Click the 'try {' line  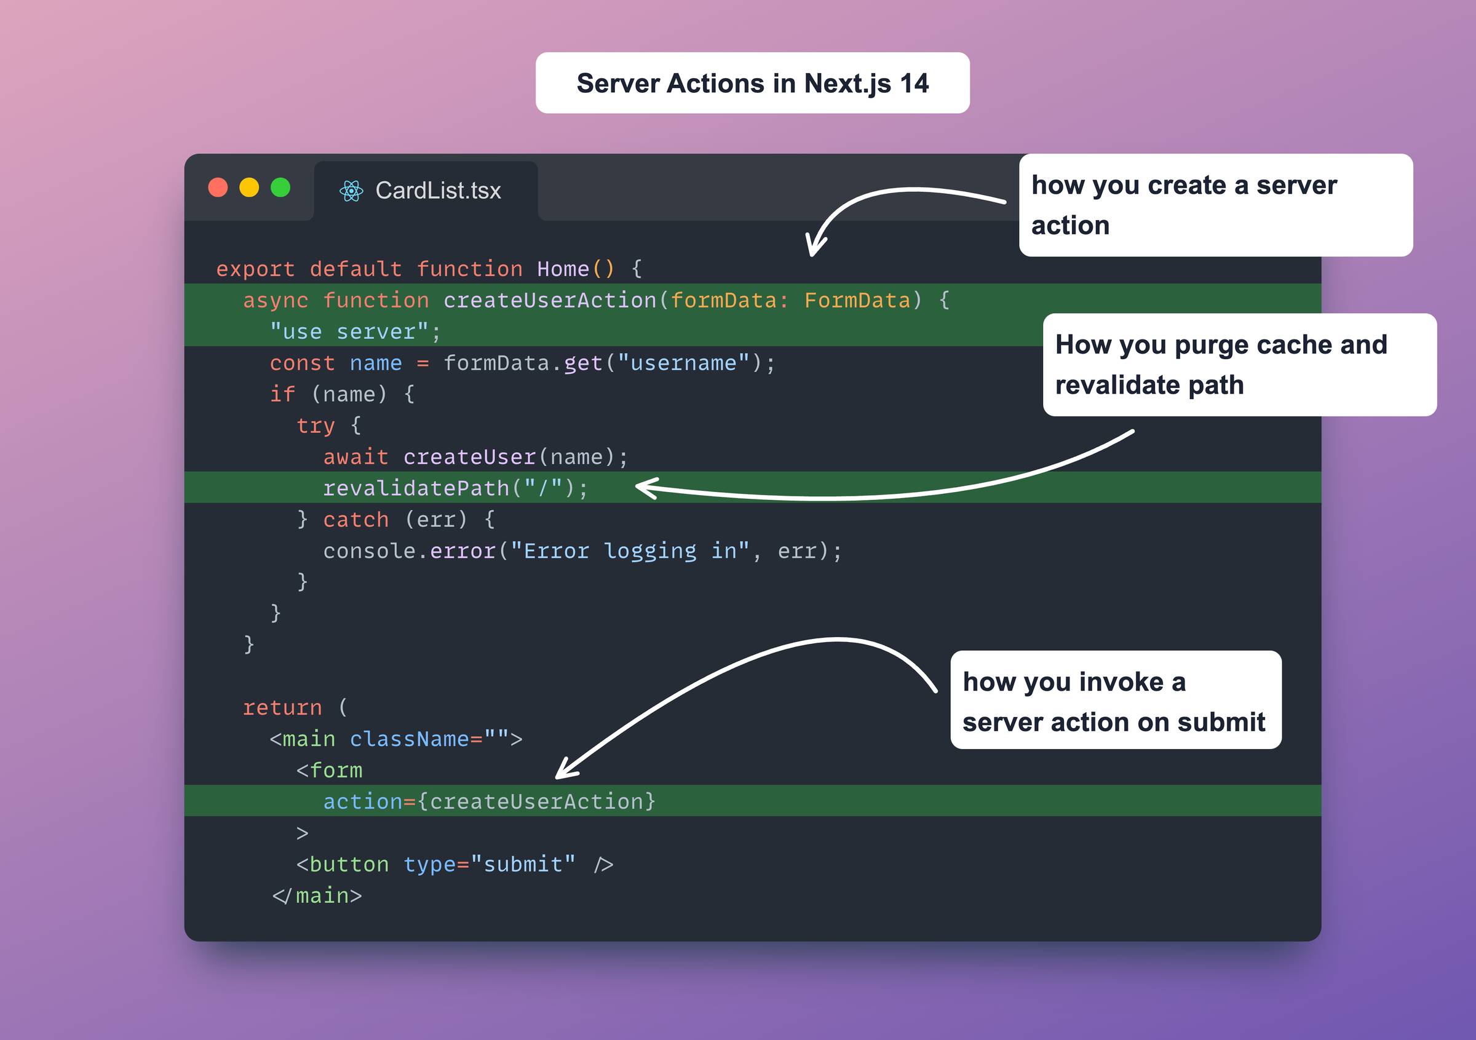coord(328,426)
